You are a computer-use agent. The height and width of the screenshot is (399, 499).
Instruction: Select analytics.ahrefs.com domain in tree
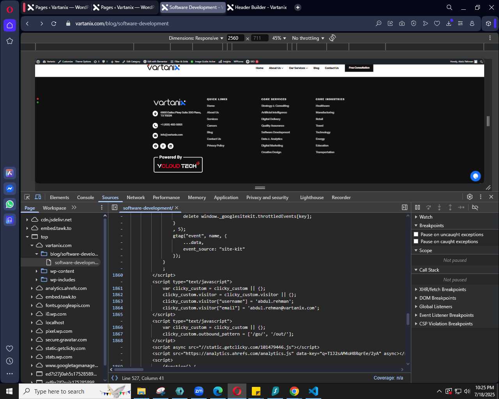click(66, 288)
